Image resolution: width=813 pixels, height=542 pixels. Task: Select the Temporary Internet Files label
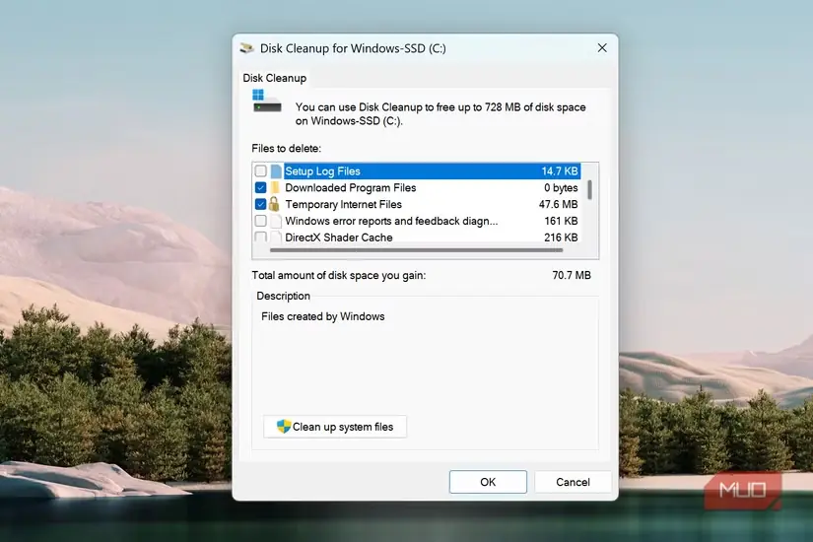coord(343,204)
